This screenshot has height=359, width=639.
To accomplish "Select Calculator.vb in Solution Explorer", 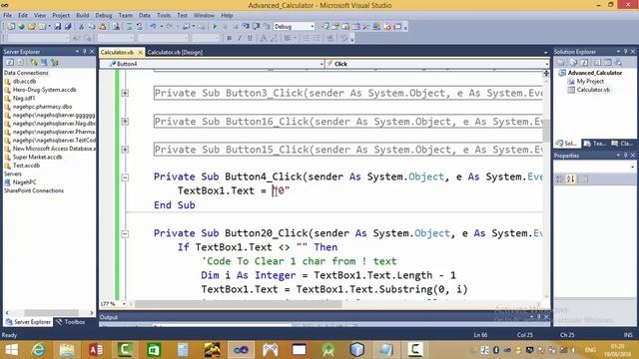I will tap(593, 90).
